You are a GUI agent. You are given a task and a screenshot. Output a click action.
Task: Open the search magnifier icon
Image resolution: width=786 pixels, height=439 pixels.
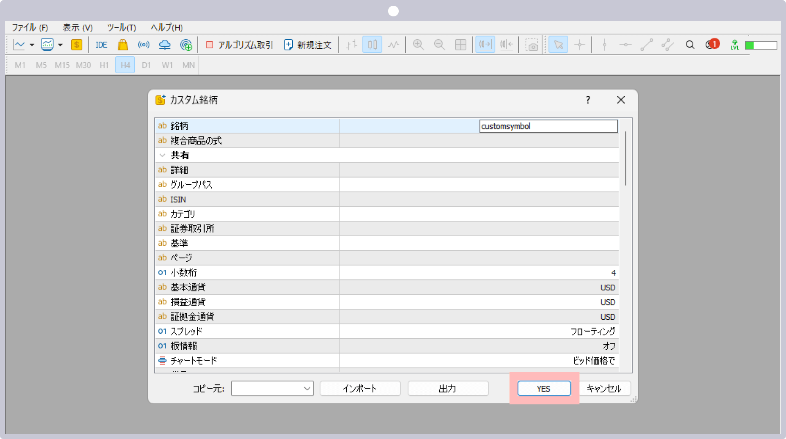690,45
